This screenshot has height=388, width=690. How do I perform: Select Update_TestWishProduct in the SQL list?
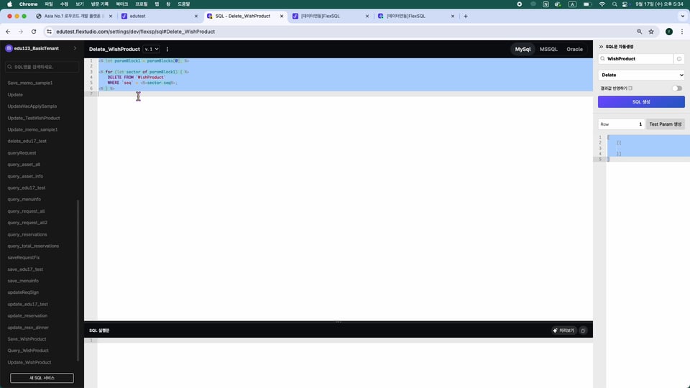coord(34,119)
